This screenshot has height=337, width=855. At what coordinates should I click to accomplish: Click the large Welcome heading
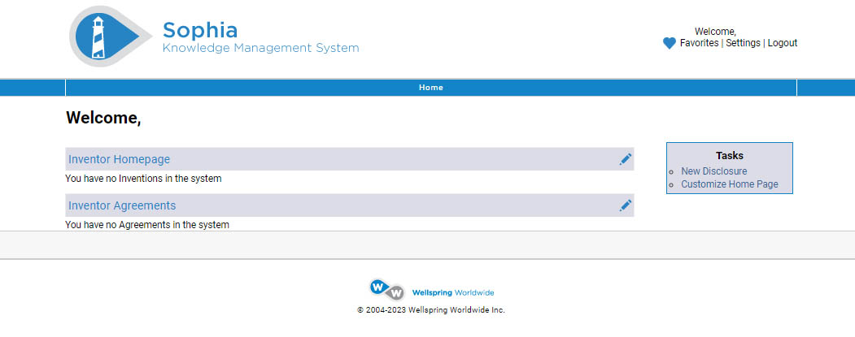tap(103, 118)
